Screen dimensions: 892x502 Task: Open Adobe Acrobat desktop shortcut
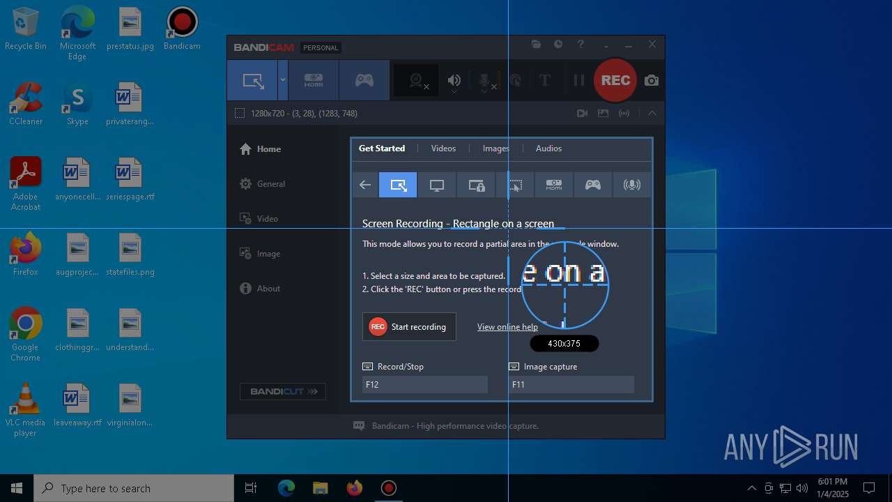click(x=26, y=184)
